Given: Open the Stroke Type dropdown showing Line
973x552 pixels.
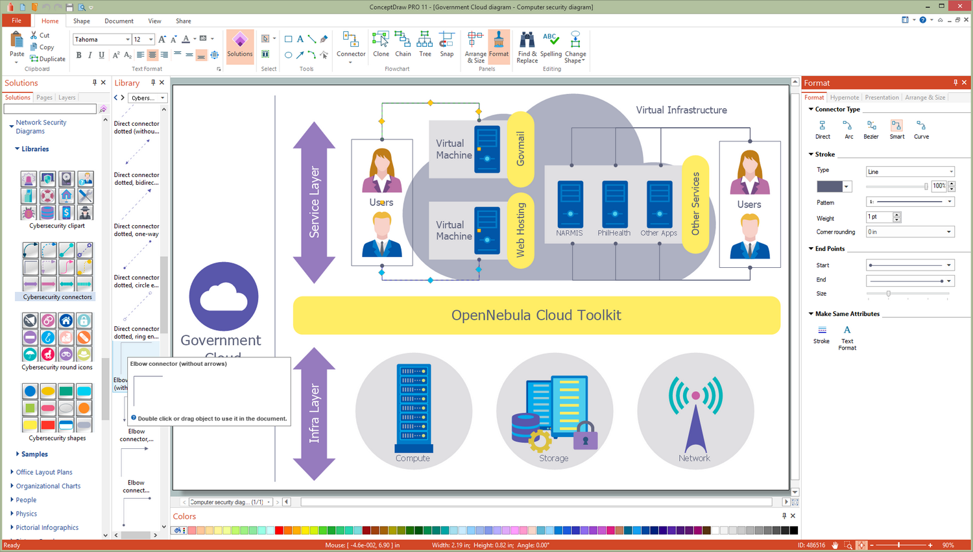Looking at the screenshot, I should coord(911,172).
